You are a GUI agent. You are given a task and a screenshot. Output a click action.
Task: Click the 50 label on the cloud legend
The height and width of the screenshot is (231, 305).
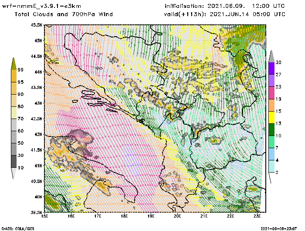pos(20,143)
